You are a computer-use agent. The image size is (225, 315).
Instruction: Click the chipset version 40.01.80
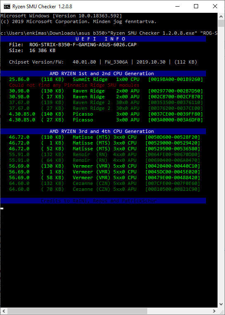click(x=84, y=62)
